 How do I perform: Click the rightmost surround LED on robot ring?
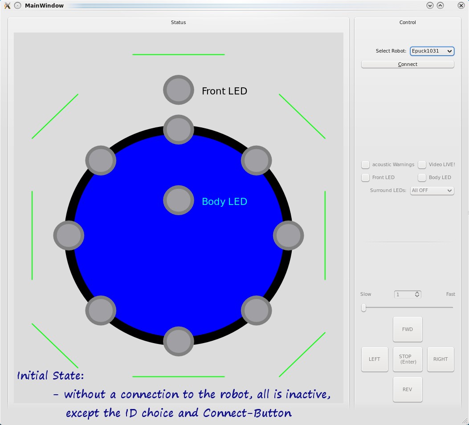point(288,235)
